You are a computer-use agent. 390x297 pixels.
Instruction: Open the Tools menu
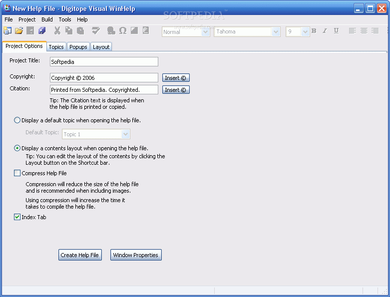(65, 19)
